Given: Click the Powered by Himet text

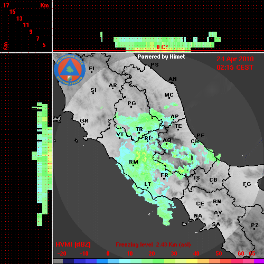Looking at the screenshot, I should click(x=161, y=56).
